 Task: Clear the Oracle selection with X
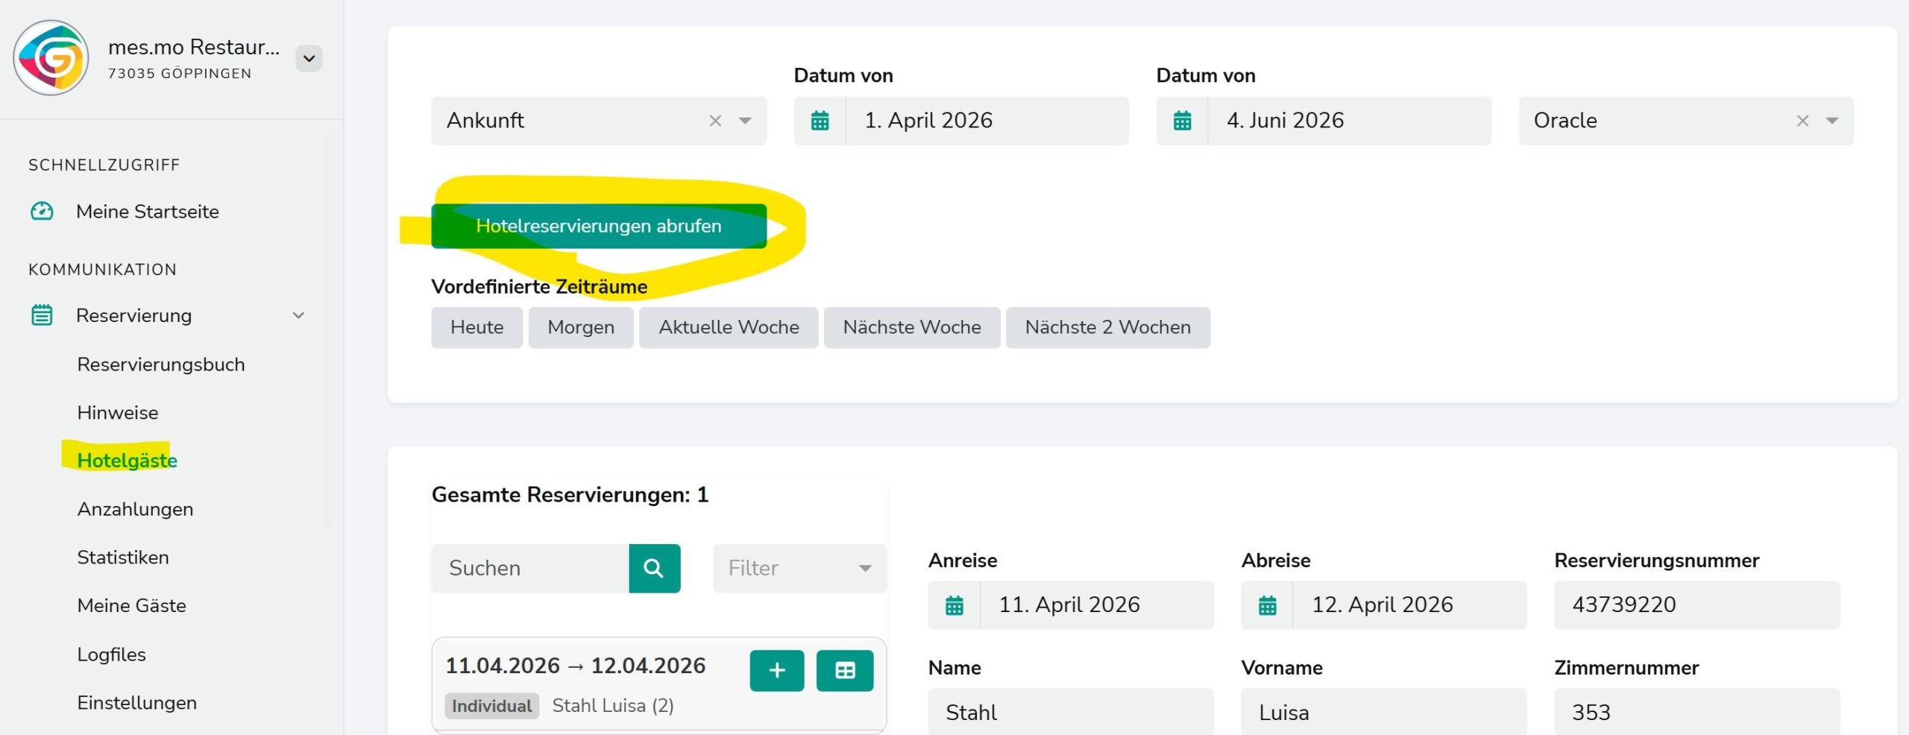tap(1802, 121)
